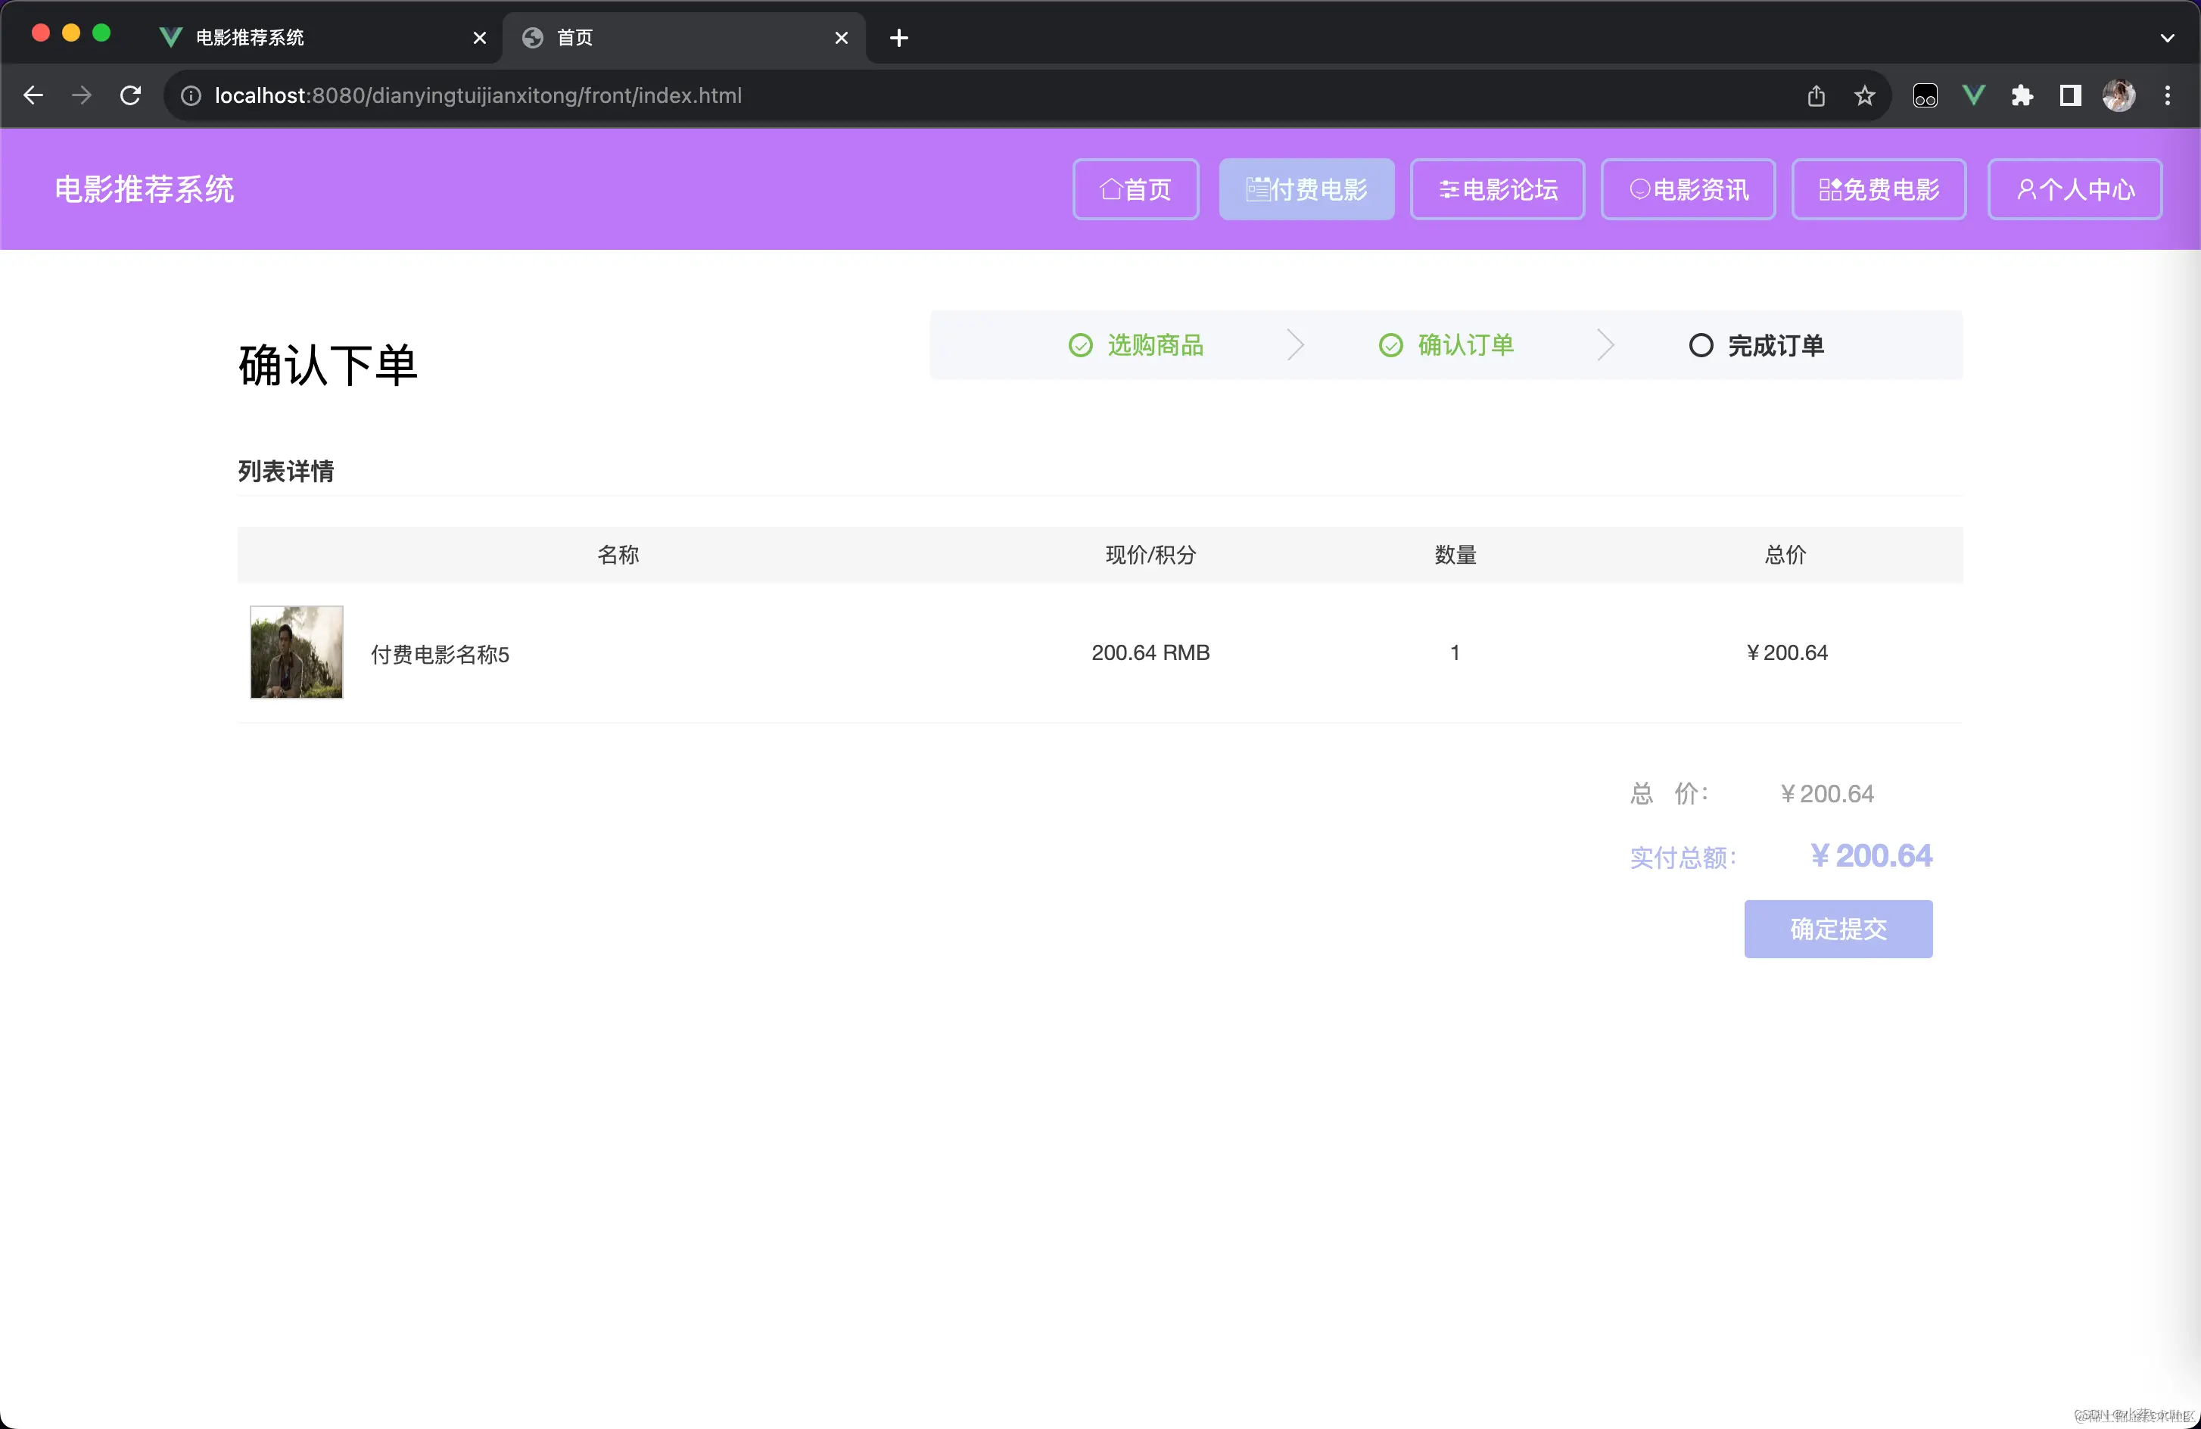Go to 首页 in navigation bar
Screen dimensions: 2201x1429
pos(1135,190)
